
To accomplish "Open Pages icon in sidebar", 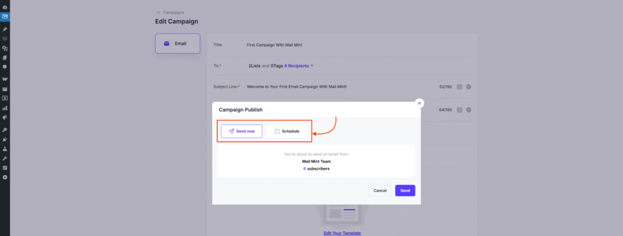I will (5, 58).
